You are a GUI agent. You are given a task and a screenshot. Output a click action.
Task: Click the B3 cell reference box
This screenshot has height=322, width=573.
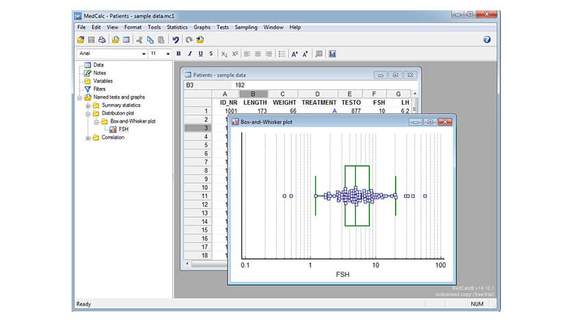208,85
